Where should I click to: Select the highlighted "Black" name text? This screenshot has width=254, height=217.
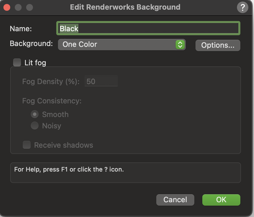coord(68,28)
